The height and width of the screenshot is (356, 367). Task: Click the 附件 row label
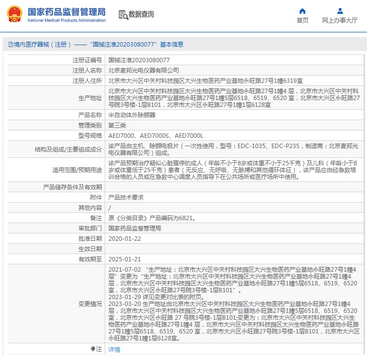pyautogui.click(x=96, y=198)
